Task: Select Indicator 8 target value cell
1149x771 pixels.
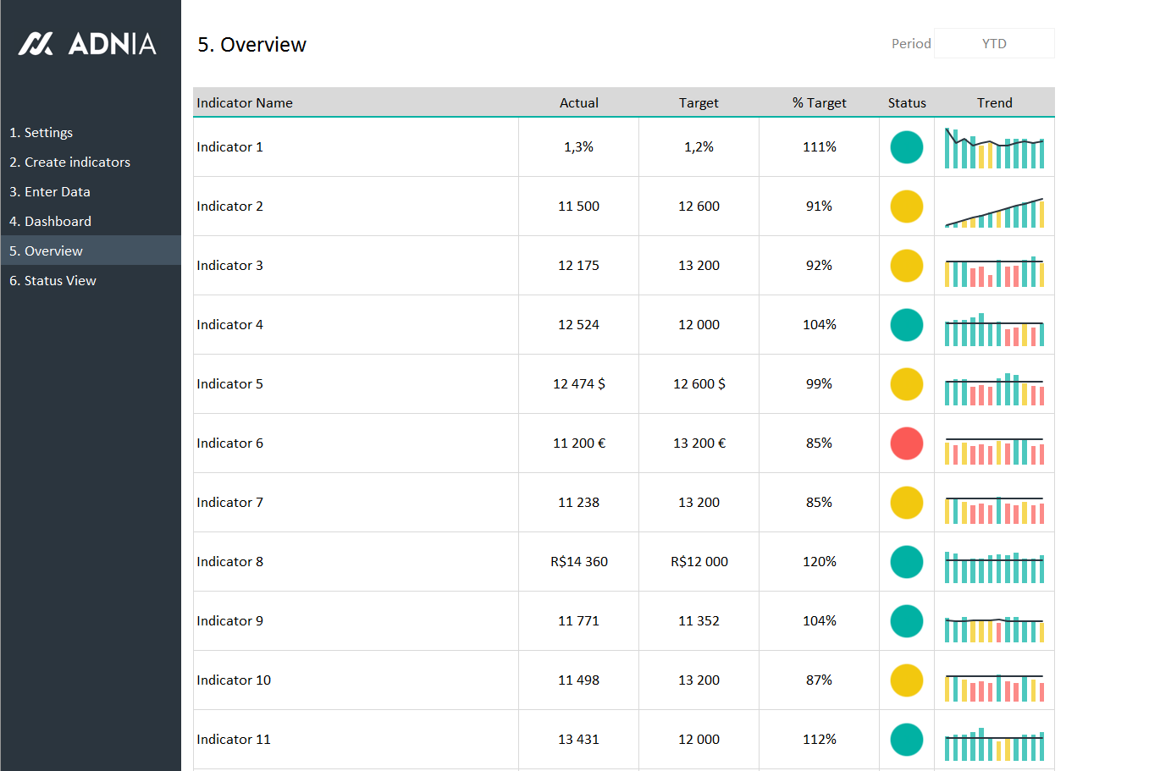Action: pyautogui.click(x=699, y=562)
